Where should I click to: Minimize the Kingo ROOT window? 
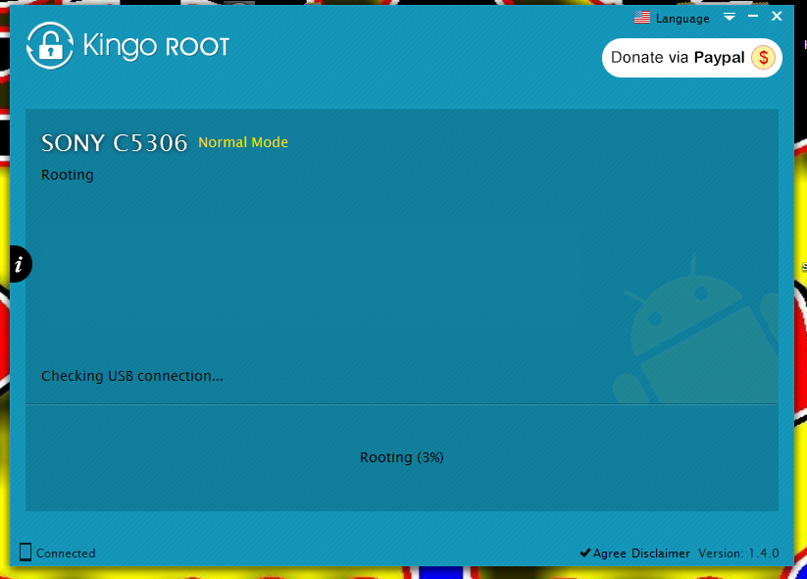[753, 17]
